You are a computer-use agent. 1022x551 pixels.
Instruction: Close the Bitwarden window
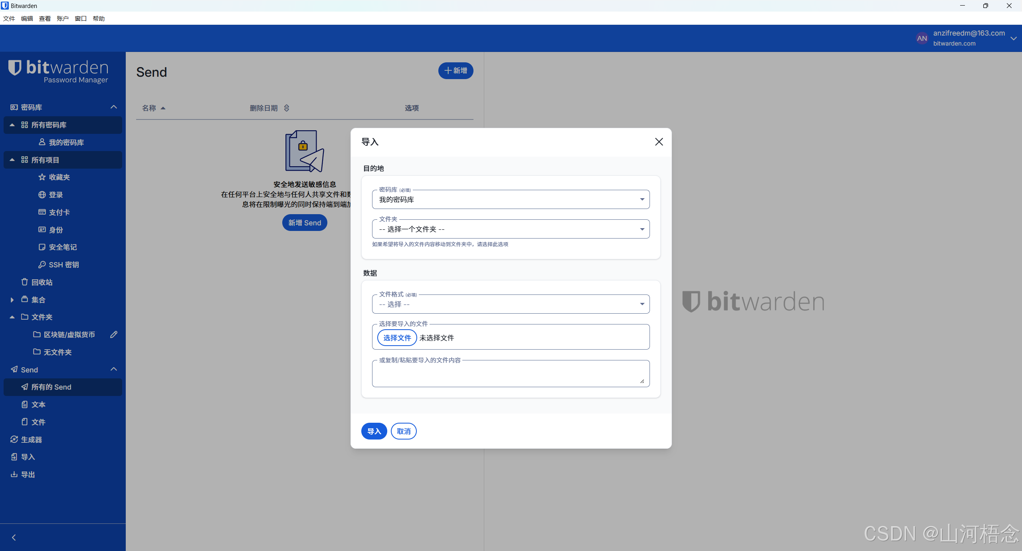pyautogui.click(x=1009, y=6)
